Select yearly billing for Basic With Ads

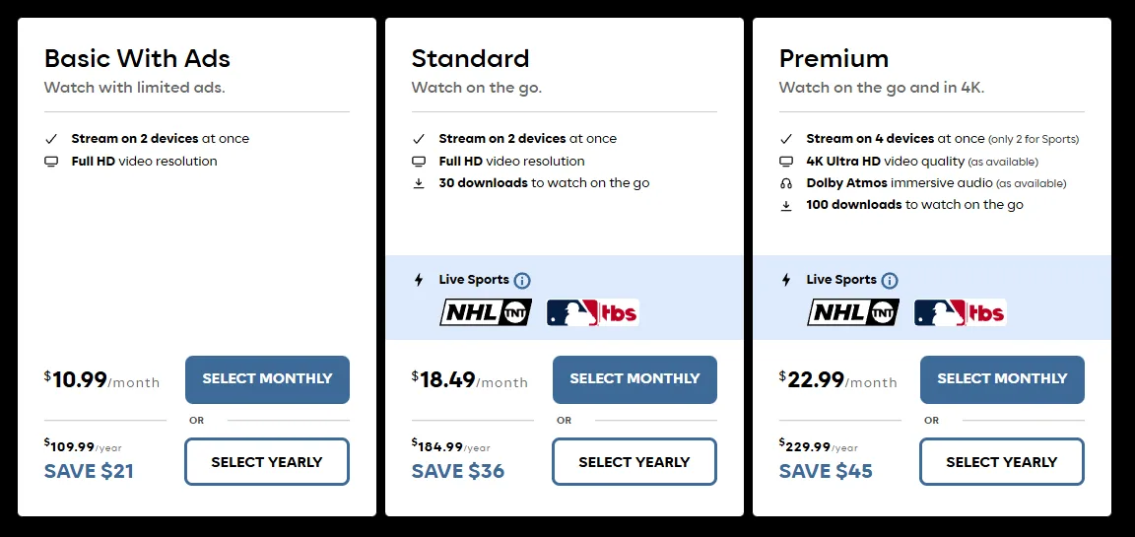pos(267,462)
